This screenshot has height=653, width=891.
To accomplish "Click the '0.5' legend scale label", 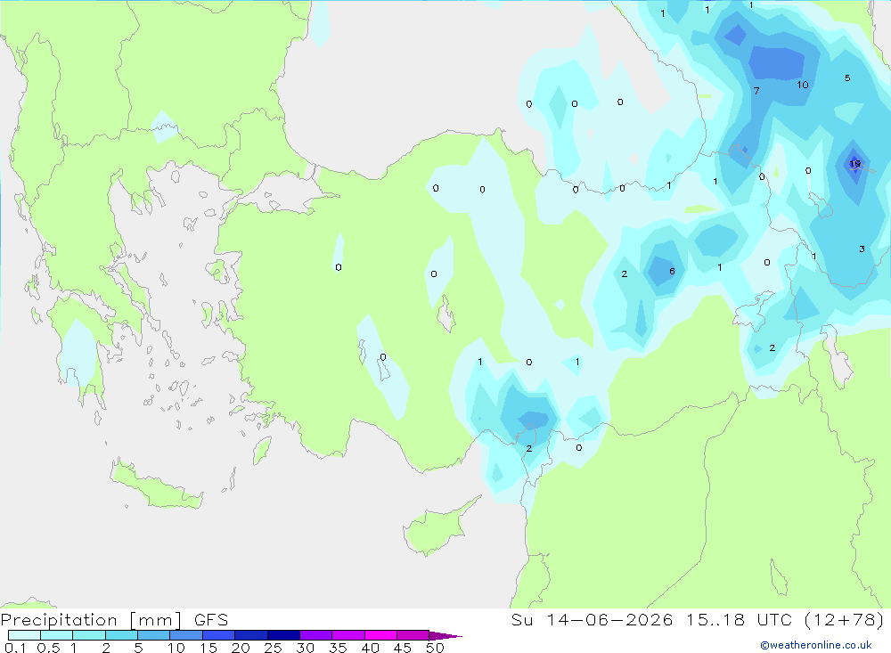I will [x=48, y=648].
